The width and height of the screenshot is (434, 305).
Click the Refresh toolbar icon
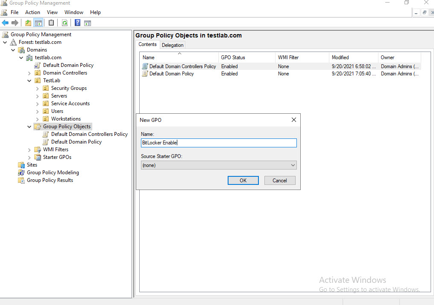point(65,23)
